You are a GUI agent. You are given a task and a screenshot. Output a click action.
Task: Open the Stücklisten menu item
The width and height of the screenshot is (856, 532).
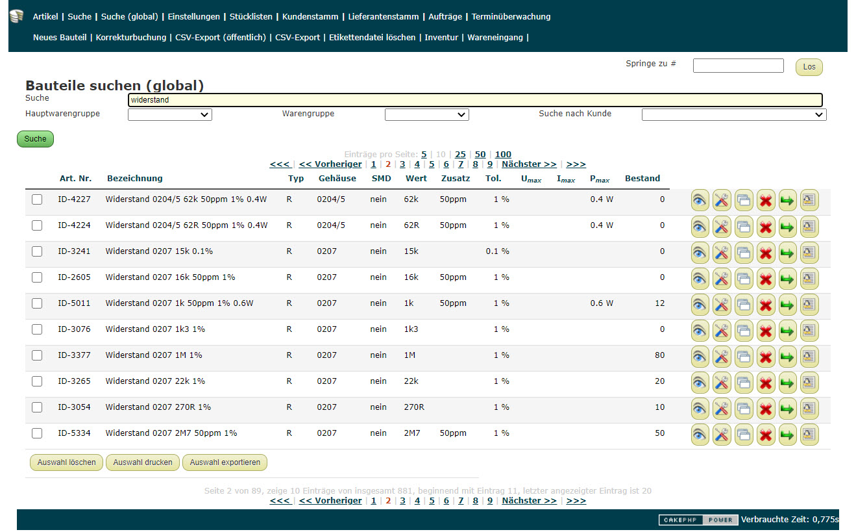coord(251,17)
